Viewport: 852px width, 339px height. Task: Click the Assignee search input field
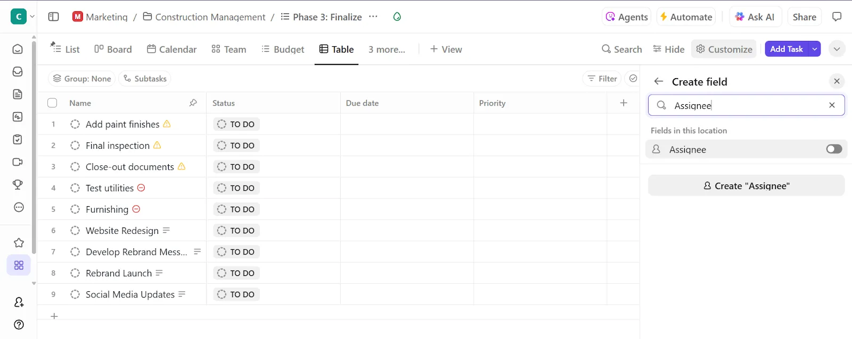click(746, 105)
